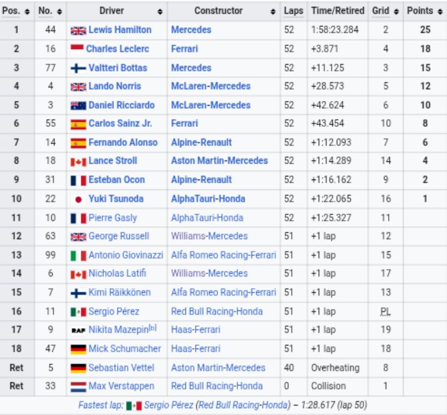Open Daniel Ricciardo driver link
The height and width of the screenshot is (415, 447).
pos(122,105)
